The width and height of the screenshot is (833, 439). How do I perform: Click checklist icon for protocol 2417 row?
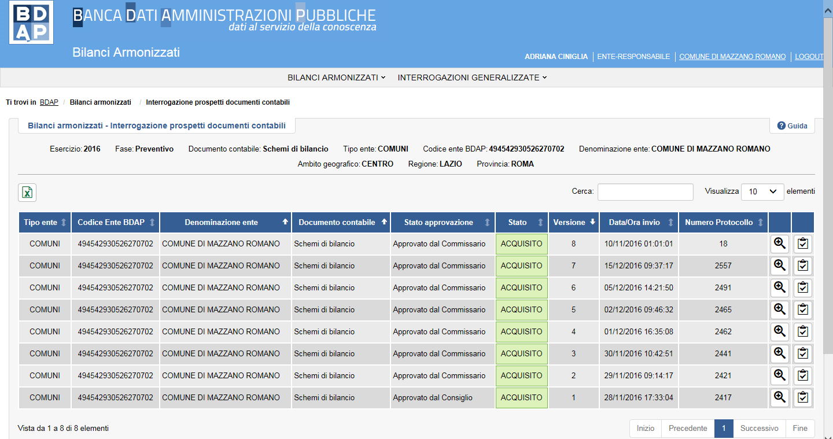803,398
